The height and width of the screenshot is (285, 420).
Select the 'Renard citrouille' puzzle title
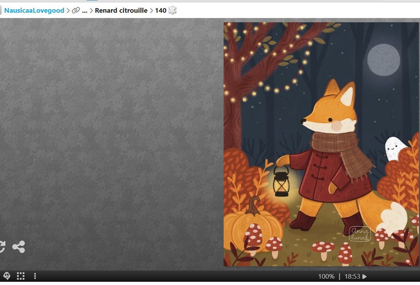(x=121, y=11)
